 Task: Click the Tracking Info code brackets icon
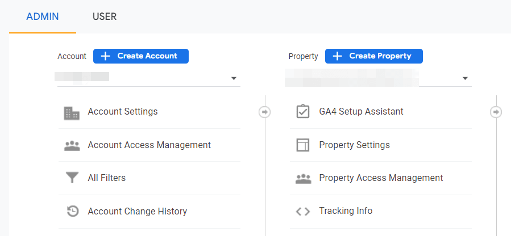pyautogui.click(x=303, y=212)
